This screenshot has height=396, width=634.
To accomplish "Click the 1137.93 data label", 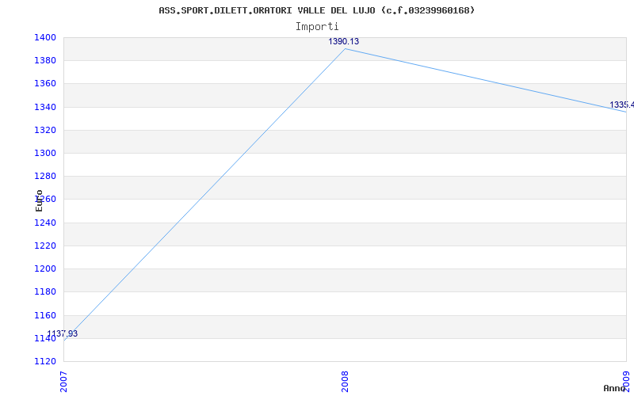I will tap(63, 333).
